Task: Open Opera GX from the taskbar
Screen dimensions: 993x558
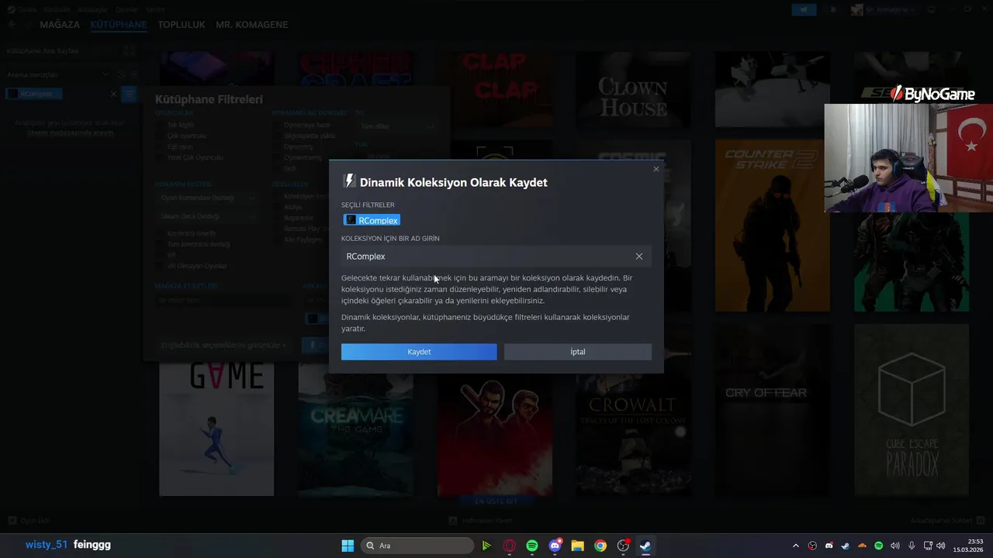Action: pyautogui.click(x=510, y=546)
